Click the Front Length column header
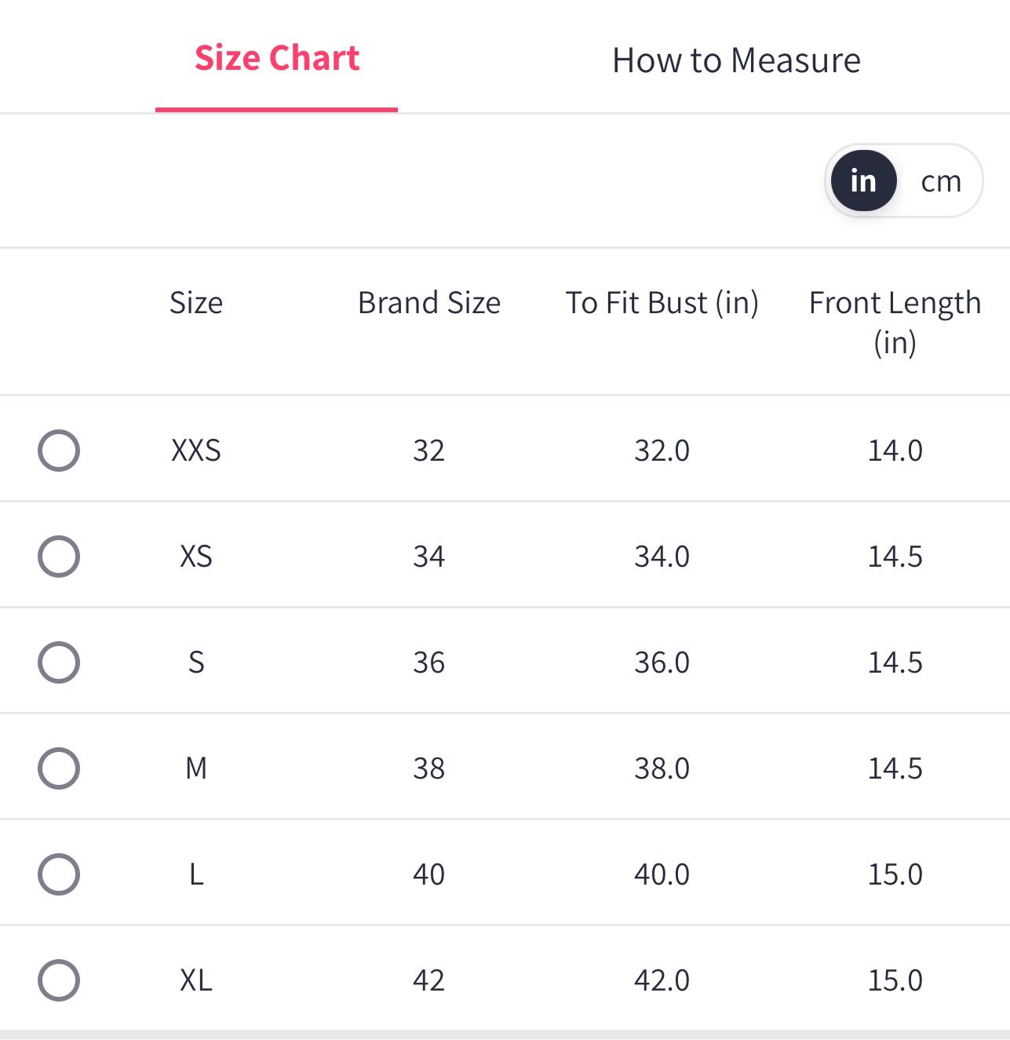The width and height of the screenshot is (1010, 1040). tap(895, 322)
